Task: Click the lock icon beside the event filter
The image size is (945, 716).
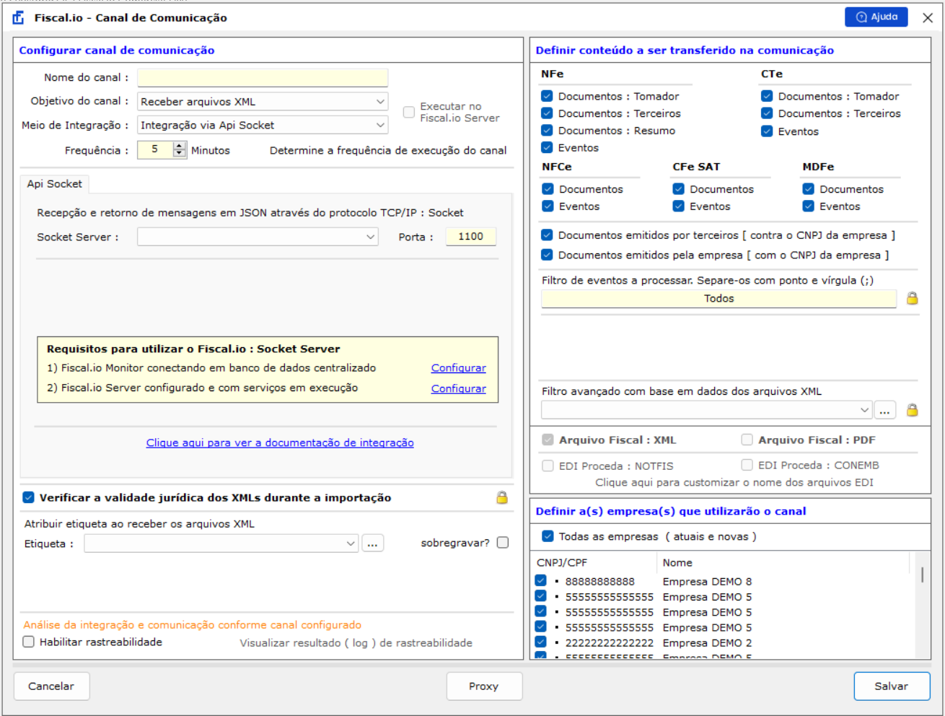Action: pos(912,298)
